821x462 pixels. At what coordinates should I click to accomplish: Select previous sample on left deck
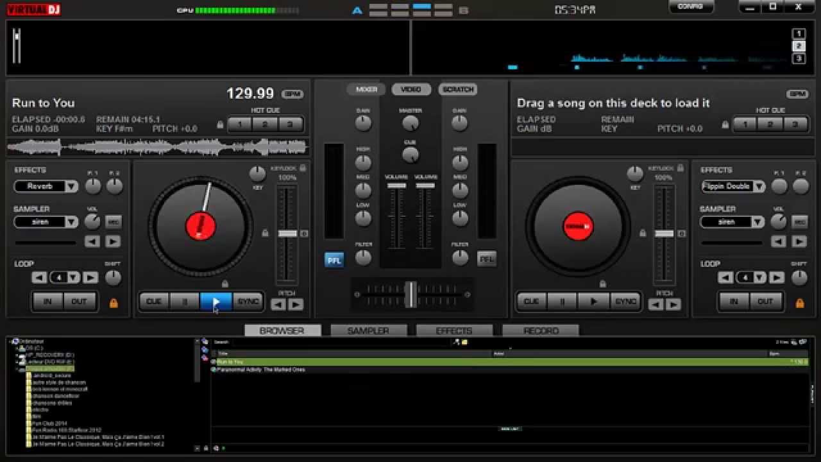tap(92, 242)
